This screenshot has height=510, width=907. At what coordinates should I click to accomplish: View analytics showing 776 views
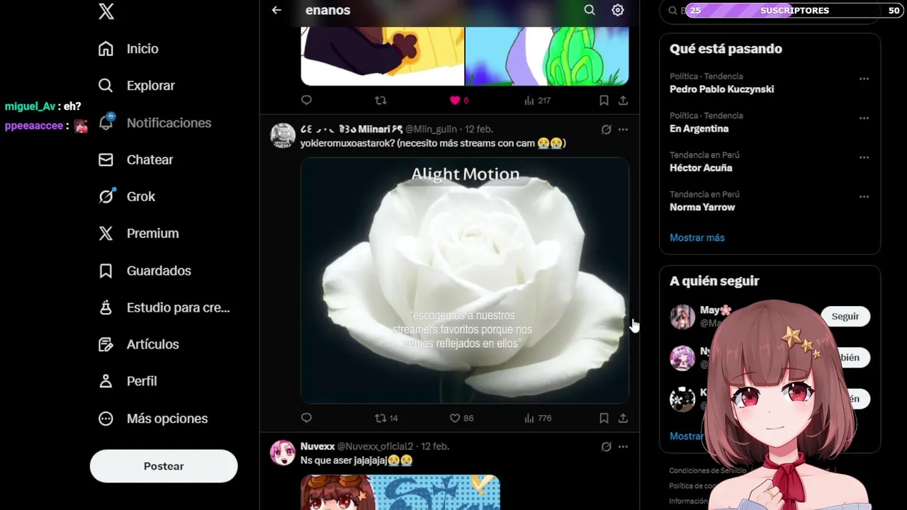[x=537, y=419]
